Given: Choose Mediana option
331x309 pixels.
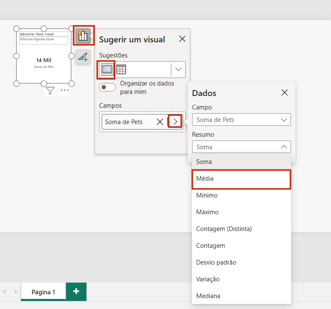Looking at the screenshot, I should pos(241,296).
